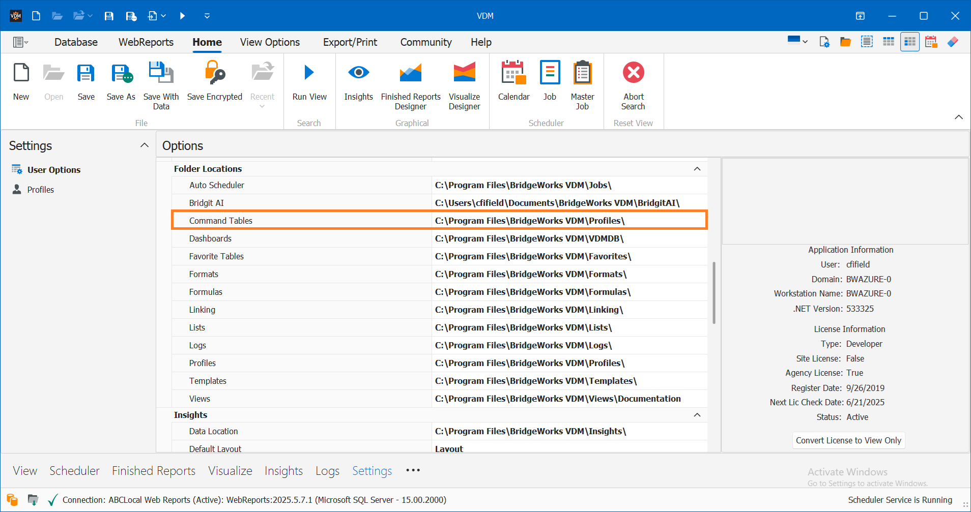Screen dimensions: 971x512
Task: Click Save With Data button
Action: [x=161, y=86]
